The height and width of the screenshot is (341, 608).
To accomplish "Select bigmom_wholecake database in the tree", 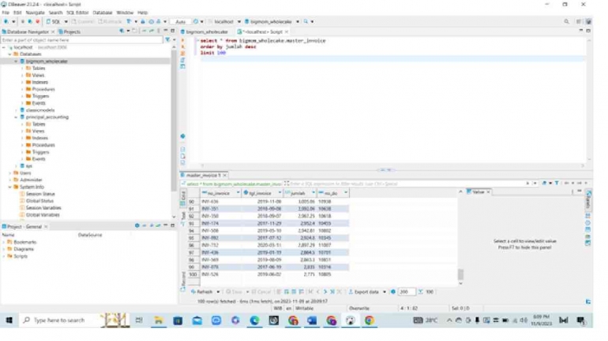I will click(47, 61).
